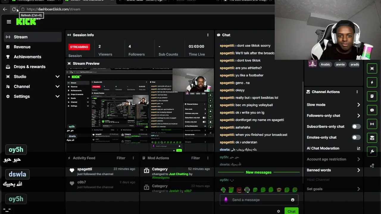Open the Activity Feed filter
This screenshot has height=214, width=381.
click(x=121, y=158)
